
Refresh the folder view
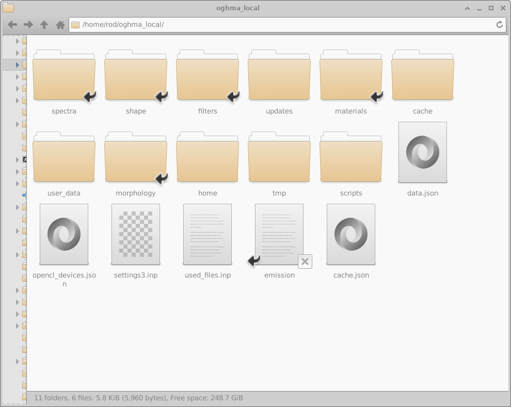point(499,24)
